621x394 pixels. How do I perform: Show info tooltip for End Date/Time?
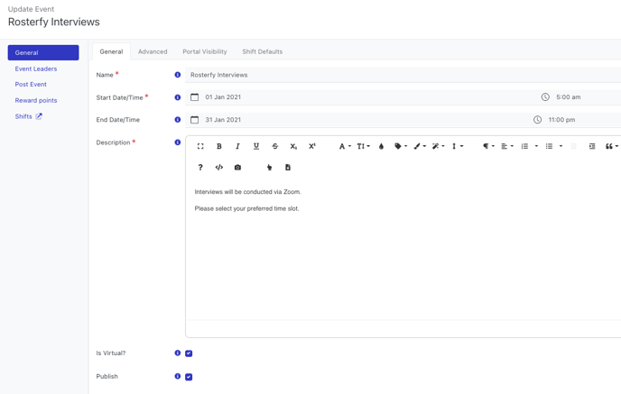178,120
